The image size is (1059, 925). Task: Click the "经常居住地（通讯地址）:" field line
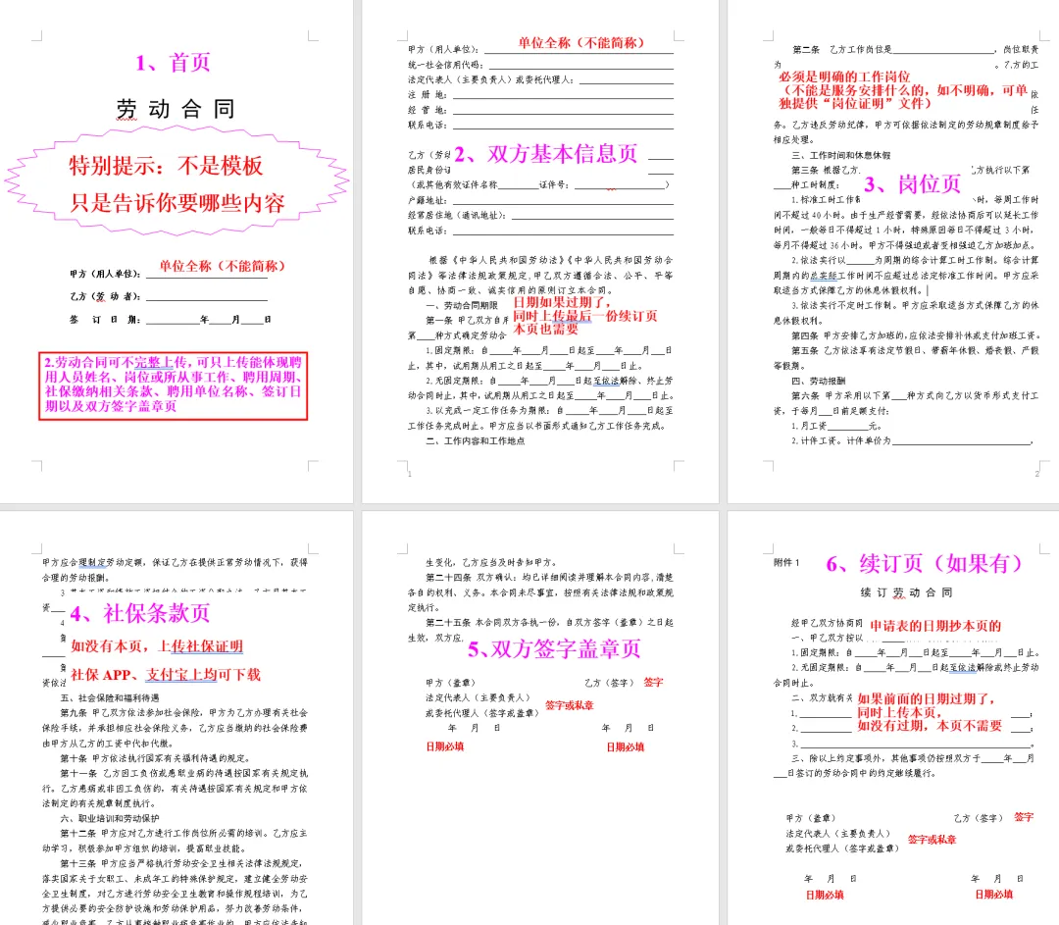click(x=540, y=216)
